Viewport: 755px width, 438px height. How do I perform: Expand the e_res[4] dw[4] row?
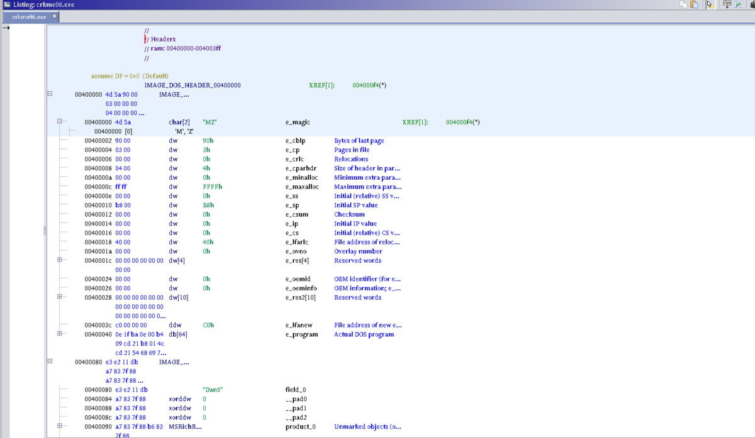pyautogui.click(x=60, y=260)
